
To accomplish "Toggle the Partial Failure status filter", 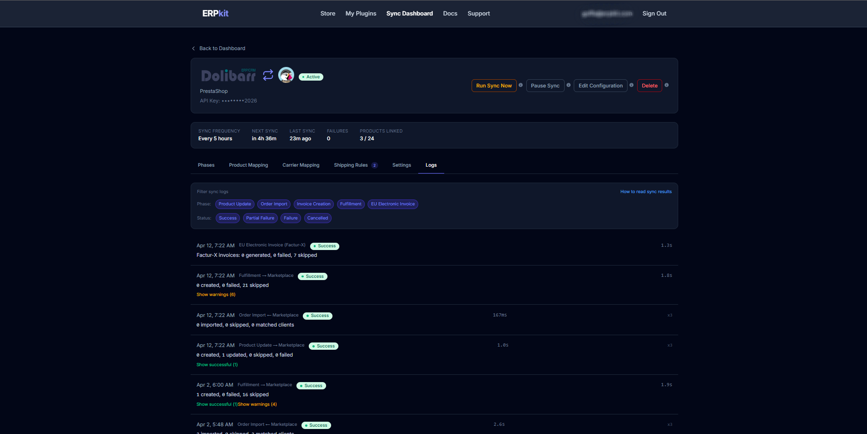I will pos(260,218).
